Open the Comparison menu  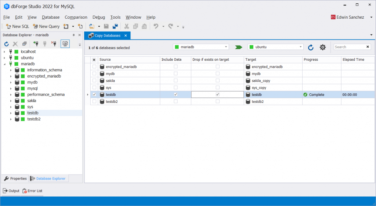pos(76,17)
